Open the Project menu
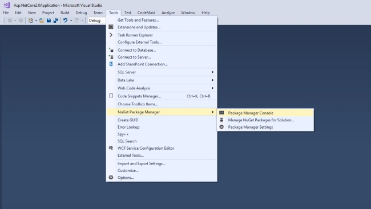Viewport: 371px width, 209px height. (x=48, y=13)
